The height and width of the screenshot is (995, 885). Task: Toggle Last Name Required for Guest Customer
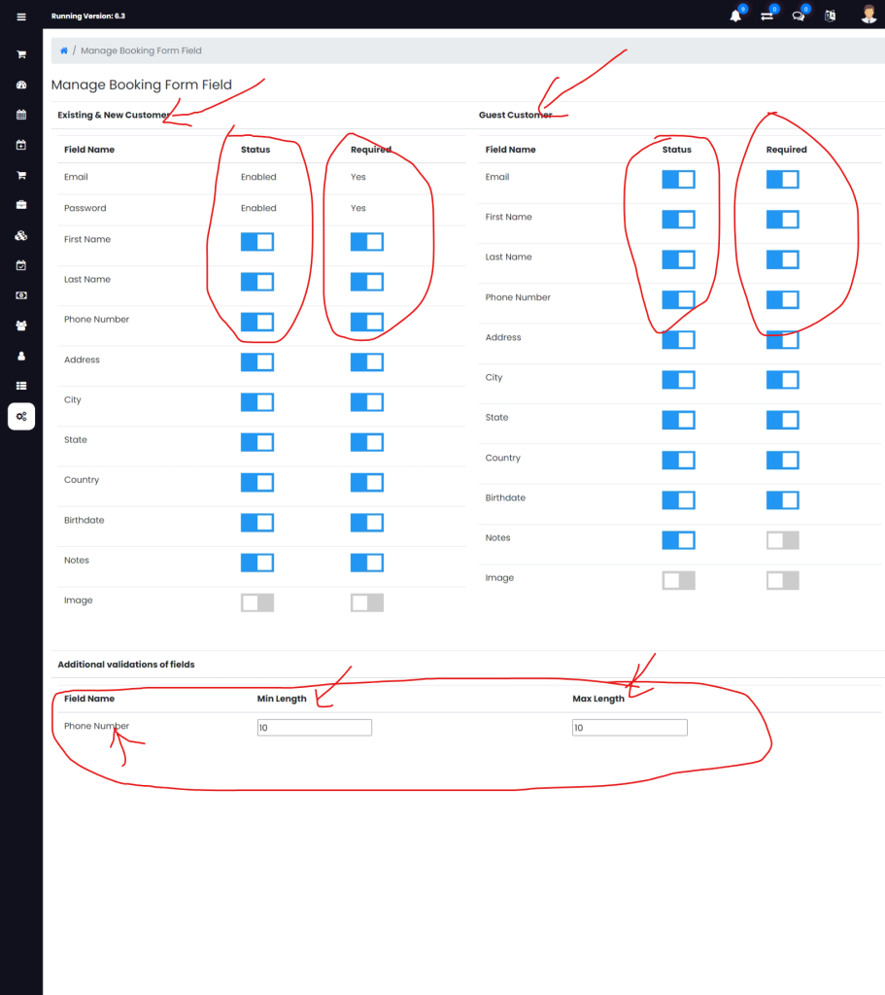782,259
